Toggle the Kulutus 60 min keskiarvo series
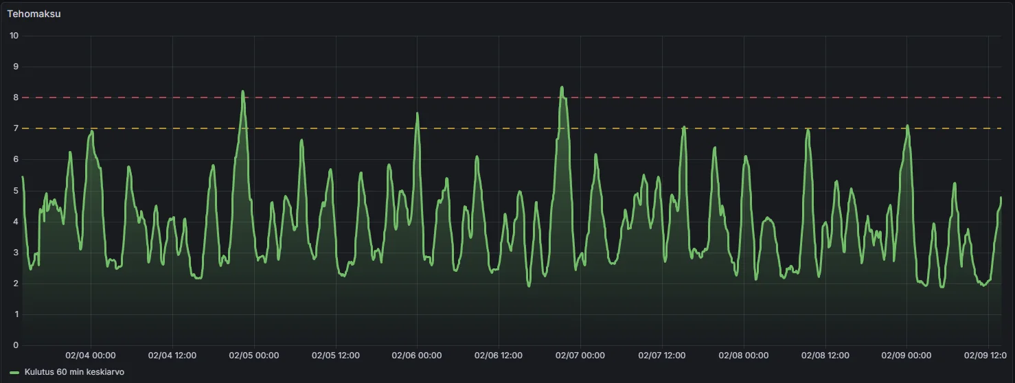The height and width of the screenshot is (383, 1015). pyautogui.click(x=74, y=372)
